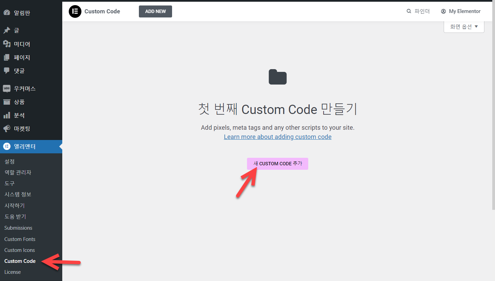Open the 파인더 search finder
495x281 pixels.
click(x=418, y=11)
